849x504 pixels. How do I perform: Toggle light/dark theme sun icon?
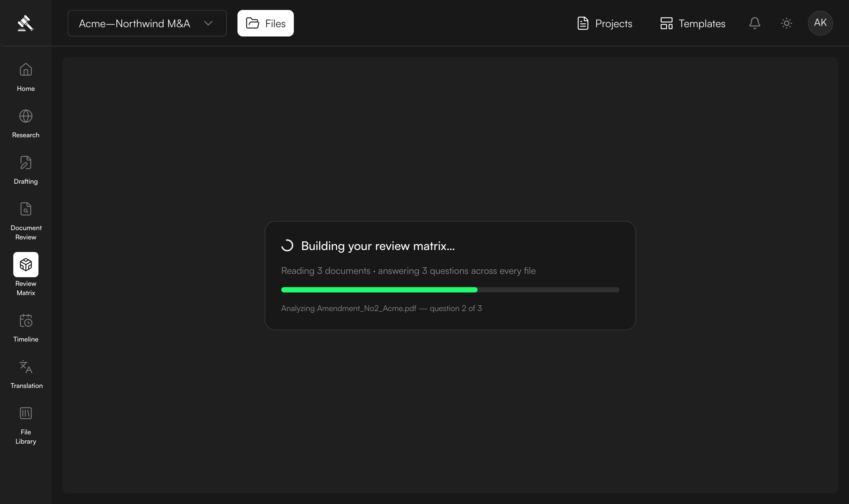tap(787, 23)
